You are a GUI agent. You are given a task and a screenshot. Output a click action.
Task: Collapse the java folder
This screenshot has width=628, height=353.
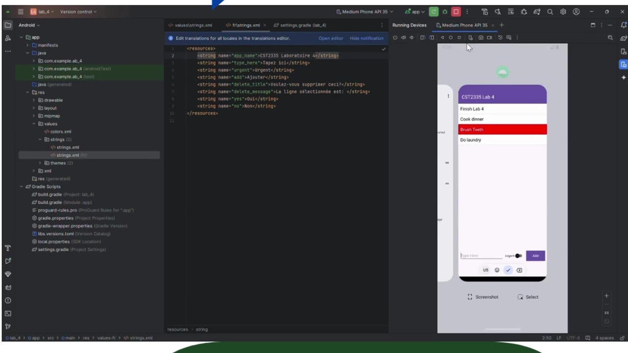pos(27,53)
